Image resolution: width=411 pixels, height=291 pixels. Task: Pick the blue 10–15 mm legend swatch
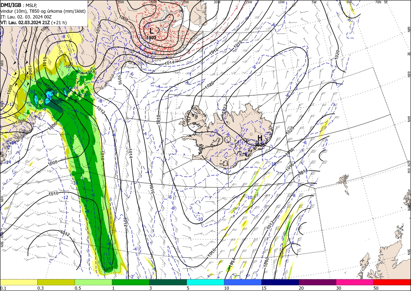[243, 282]
